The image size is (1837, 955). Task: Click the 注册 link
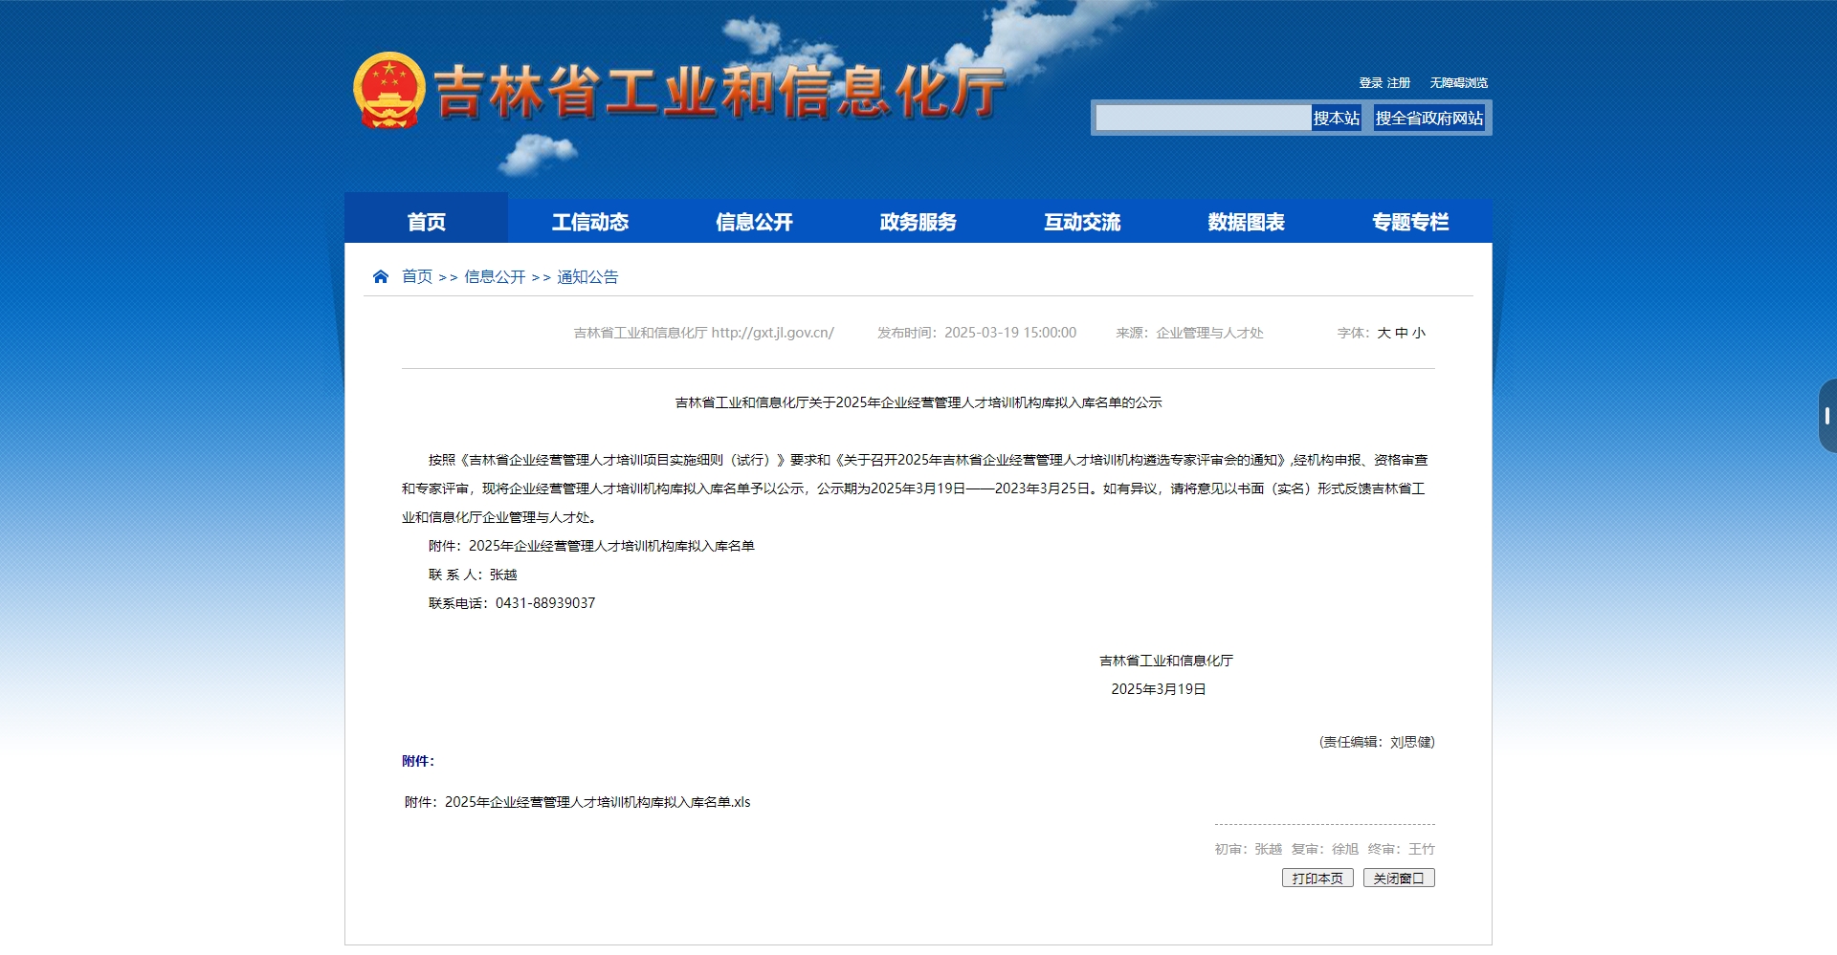click(1399, 83)
